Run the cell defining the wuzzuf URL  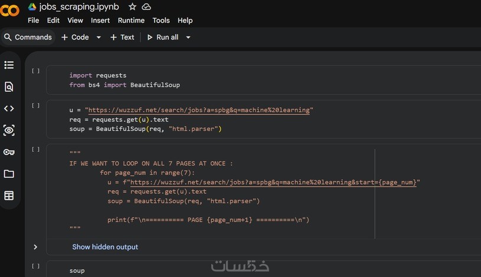coord(36,105)
